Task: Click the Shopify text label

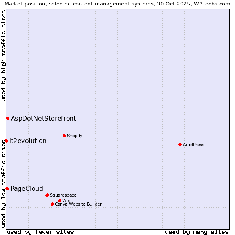Action: click(74, 136)
